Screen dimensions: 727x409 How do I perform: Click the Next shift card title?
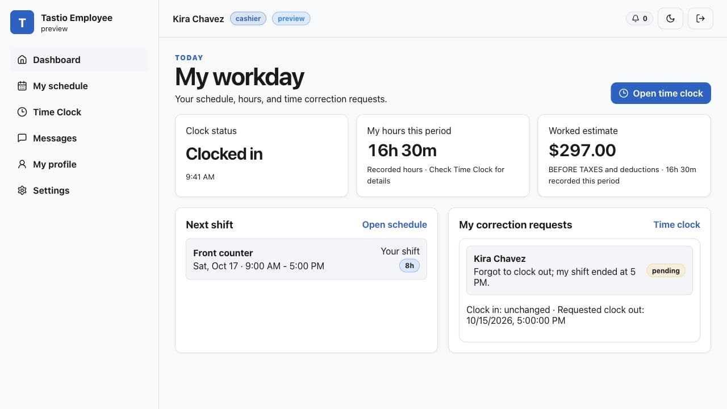click(210, 224)
